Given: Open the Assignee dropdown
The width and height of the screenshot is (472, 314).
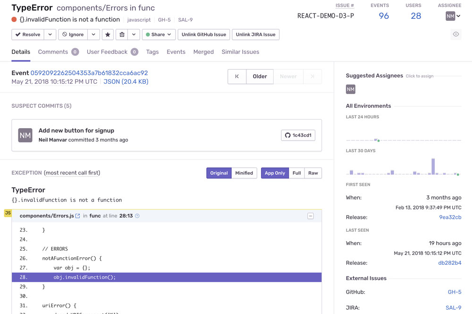Looking at the screenshot, I should pos(453,16).
